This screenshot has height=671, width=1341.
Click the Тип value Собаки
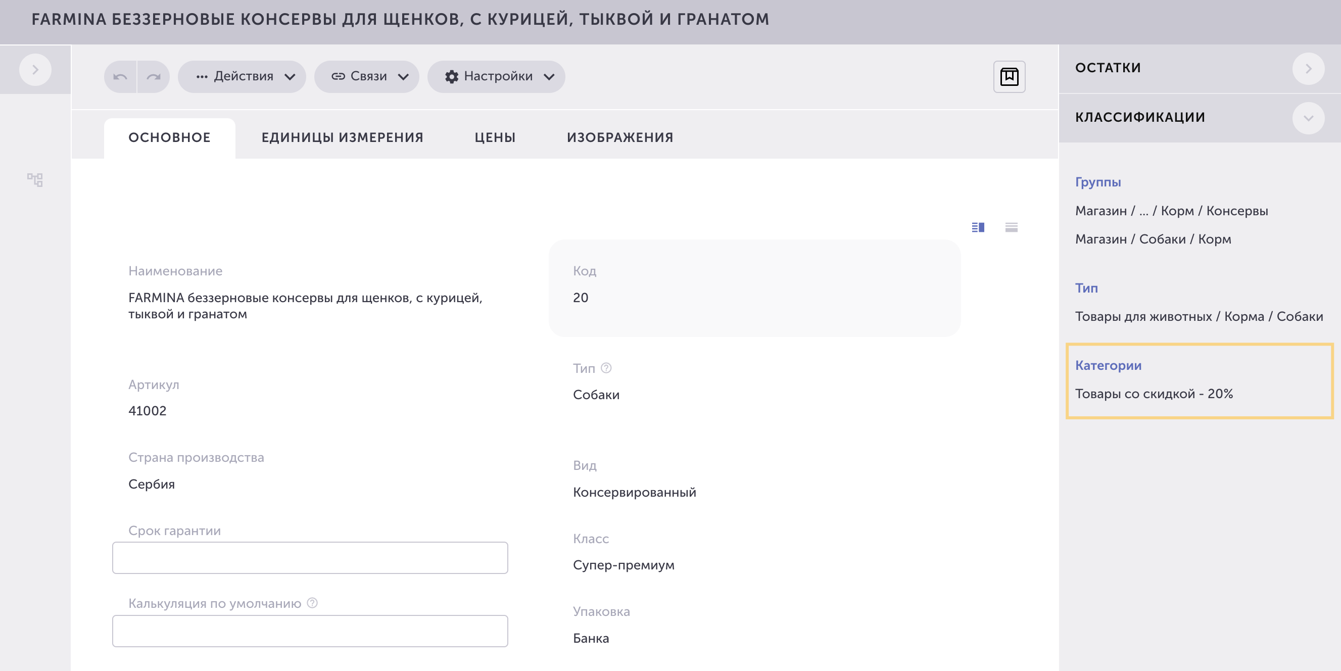click(x=596, y=395)
